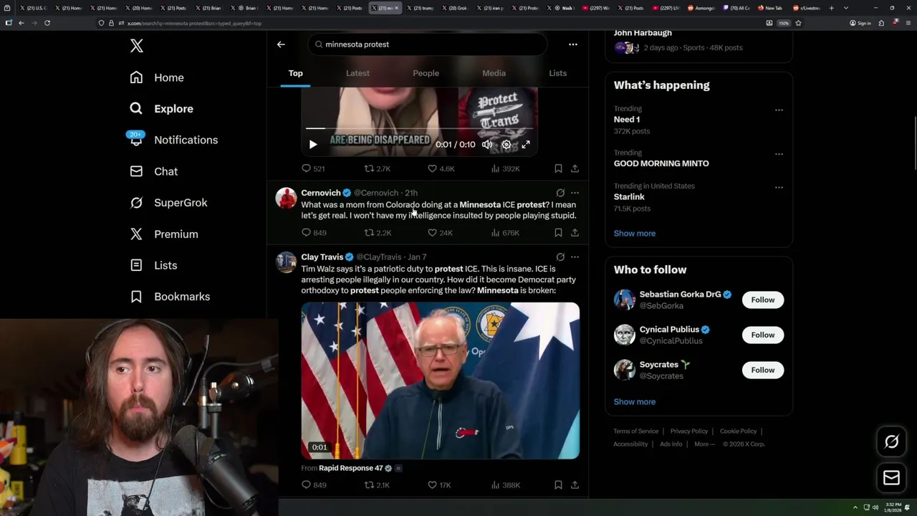
Task: Open the X logo home link
Action: click(137, 46)
